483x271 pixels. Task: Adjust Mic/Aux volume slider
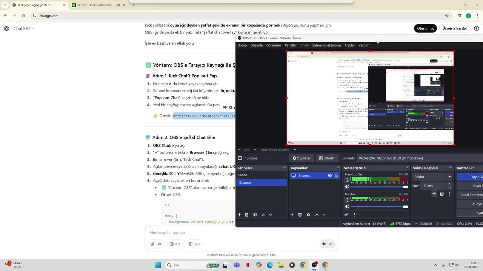379,207
